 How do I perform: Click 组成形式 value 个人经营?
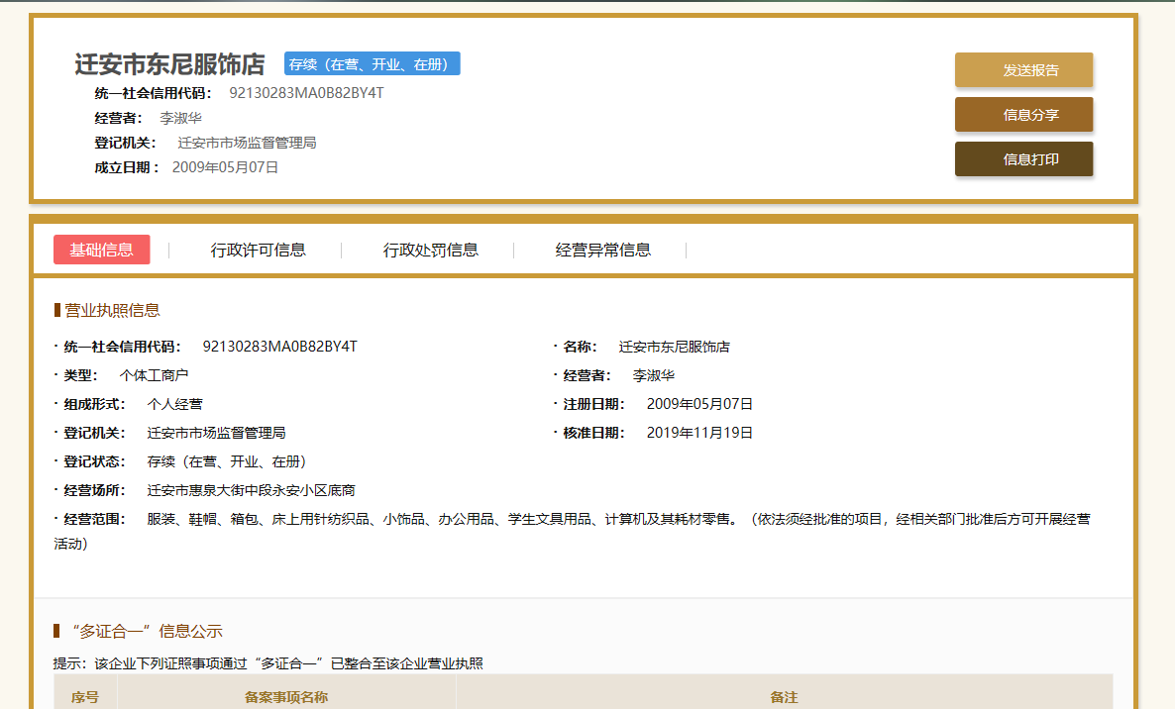[174, 404]
